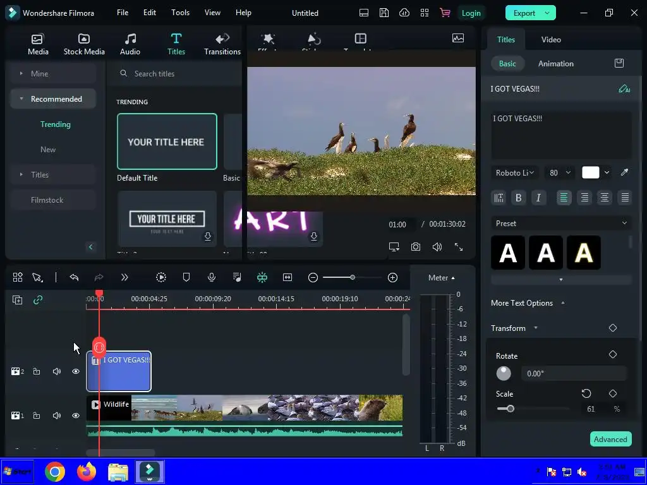Reset the Scale value
This screenshot has width=647, height=485.
586,393
